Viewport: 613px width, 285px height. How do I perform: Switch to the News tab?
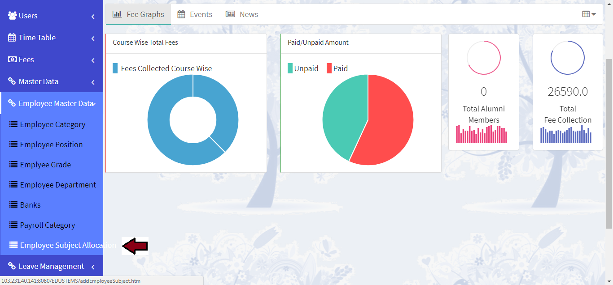pos(242,14)
